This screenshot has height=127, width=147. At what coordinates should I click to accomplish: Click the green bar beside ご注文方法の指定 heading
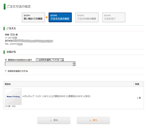(4, 6)
